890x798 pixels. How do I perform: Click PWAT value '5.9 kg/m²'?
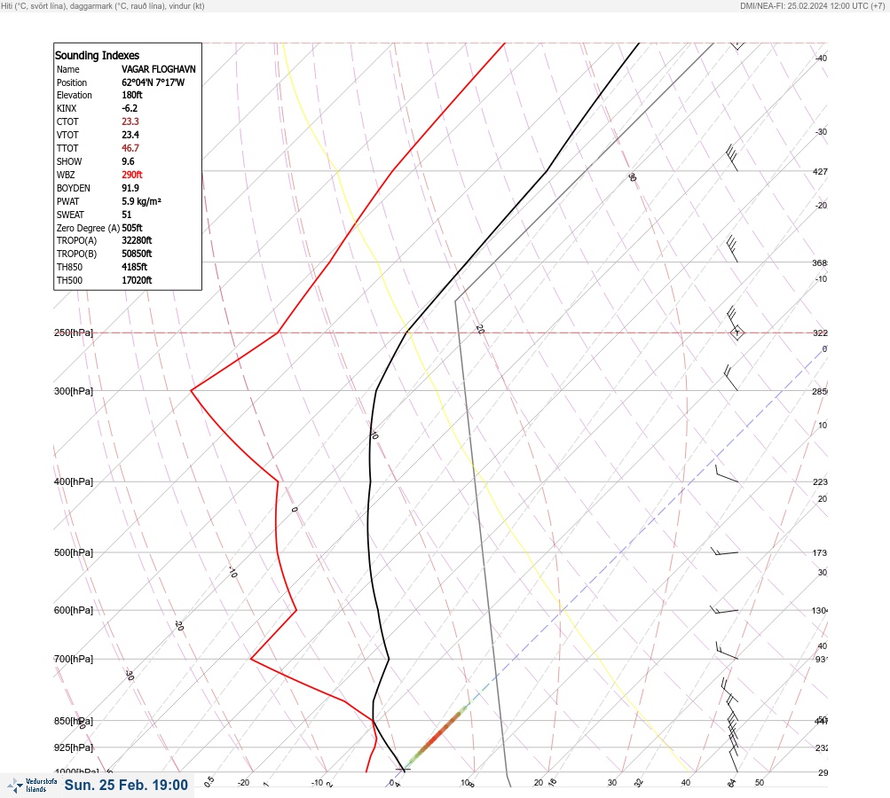point(141,201)
